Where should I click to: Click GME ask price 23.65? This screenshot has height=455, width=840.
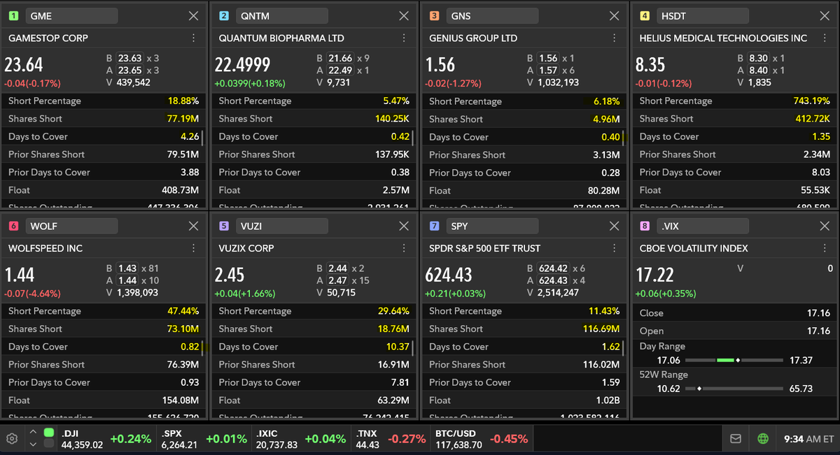click(130, 71)
